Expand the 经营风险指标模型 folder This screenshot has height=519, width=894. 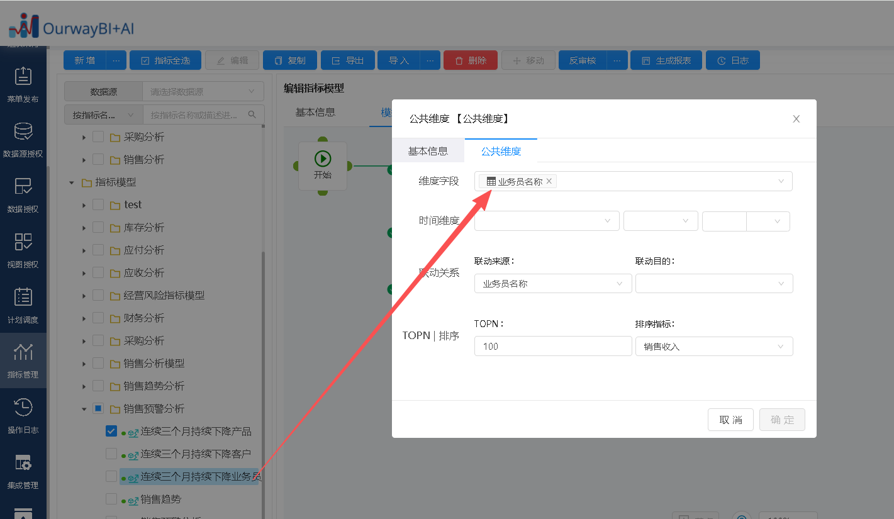84,296
